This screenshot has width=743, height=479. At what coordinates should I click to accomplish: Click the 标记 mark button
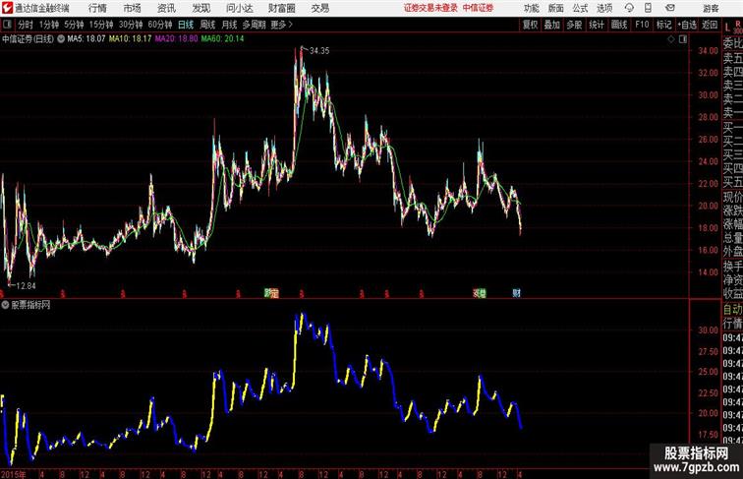(x=663, y=25)
